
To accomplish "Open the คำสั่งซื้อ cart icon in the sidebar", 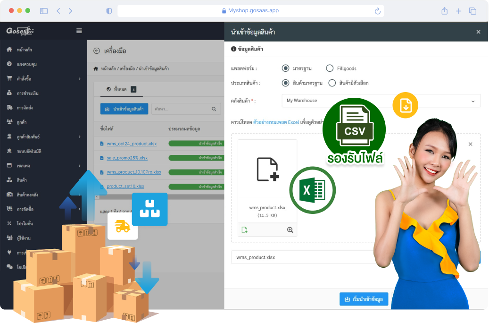I will coord(9,78).
